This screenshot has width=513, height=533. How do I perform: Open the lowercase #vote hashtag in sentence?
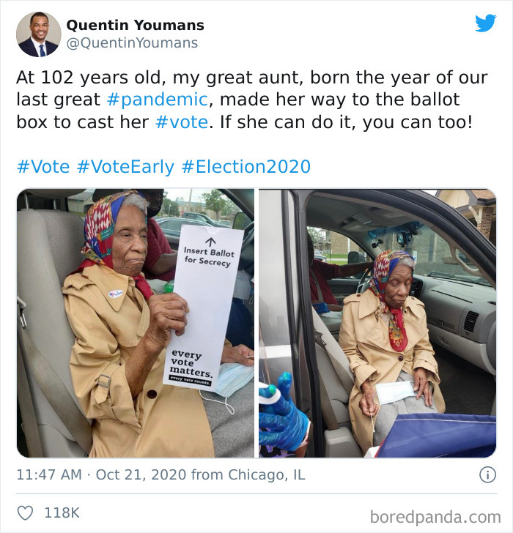182,122
